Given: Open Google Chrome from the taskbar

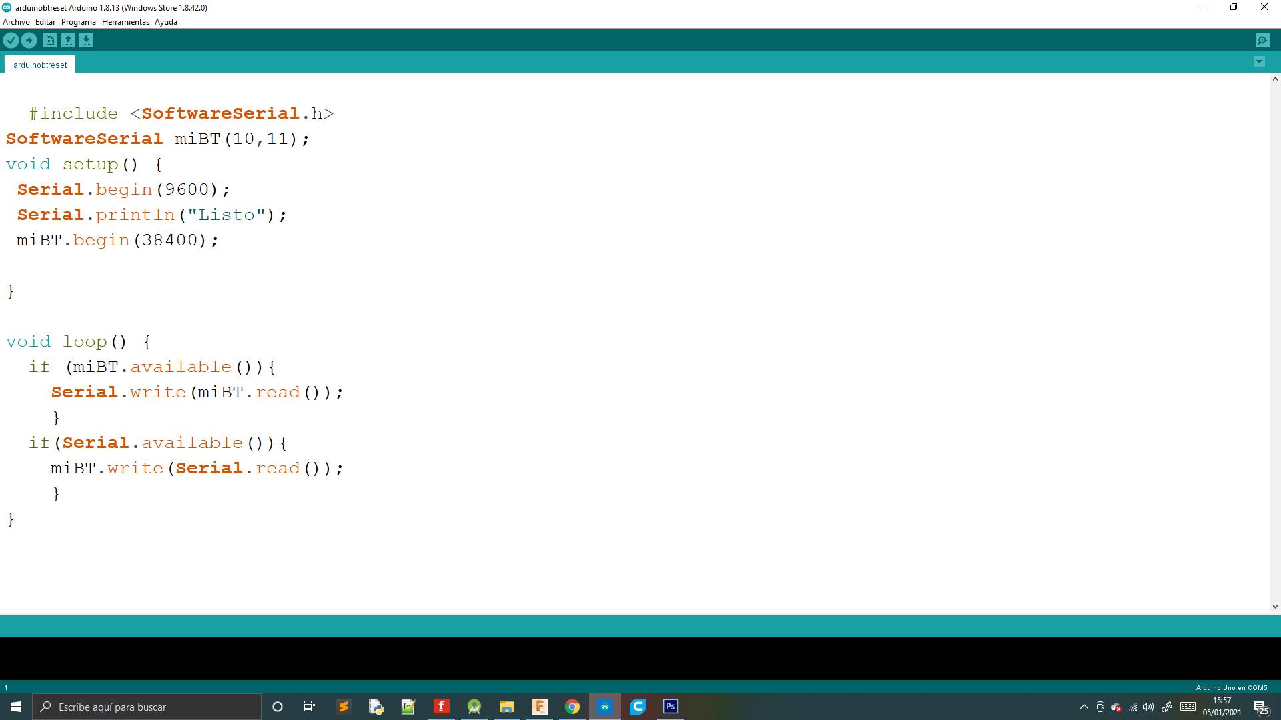Looking at the screenshot, I should coord(572,707).
